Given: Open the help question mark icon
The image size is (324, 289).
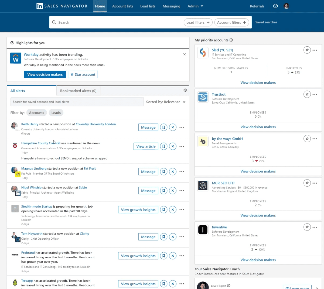Looking at the screenshot, I should 275,6.
